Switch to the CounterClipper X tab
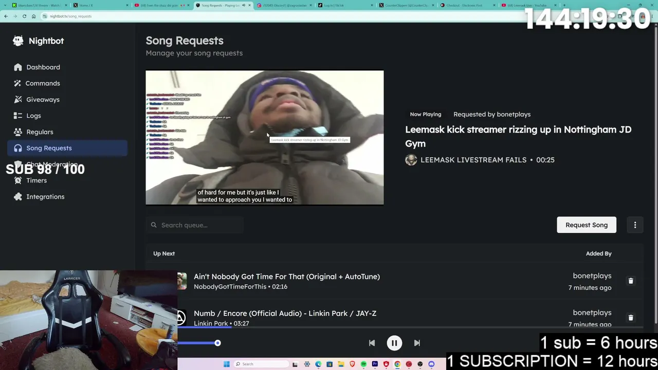The image size is (658, 370). pos(407,5)
